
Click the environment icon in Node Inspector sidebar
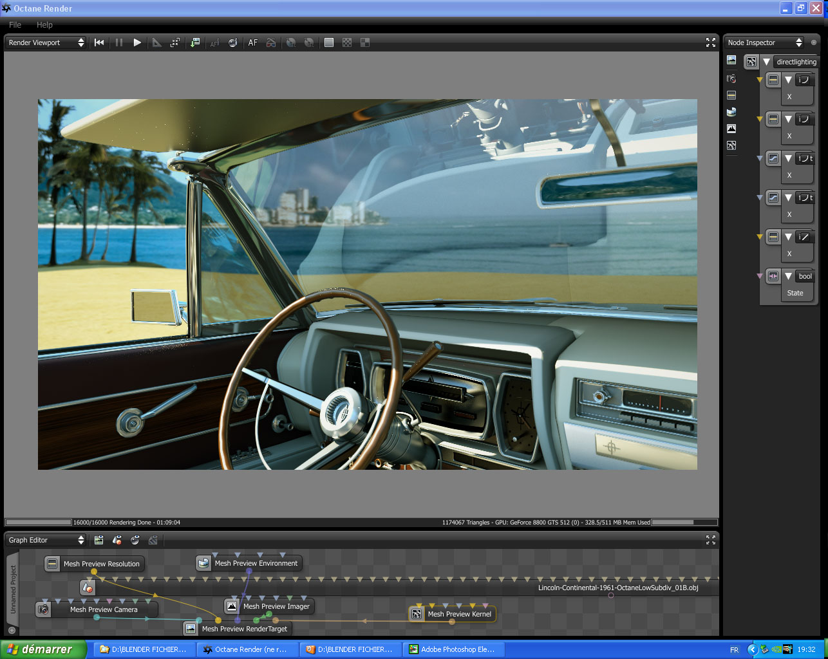click(731, 111)
